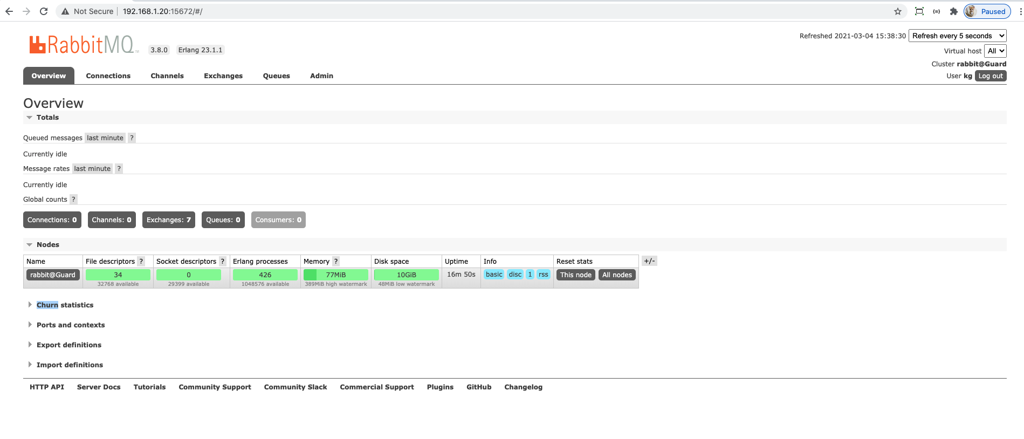This screenshot has width=1024, height=439.
Task: Reset stats for All nodes
Action: 617,275
